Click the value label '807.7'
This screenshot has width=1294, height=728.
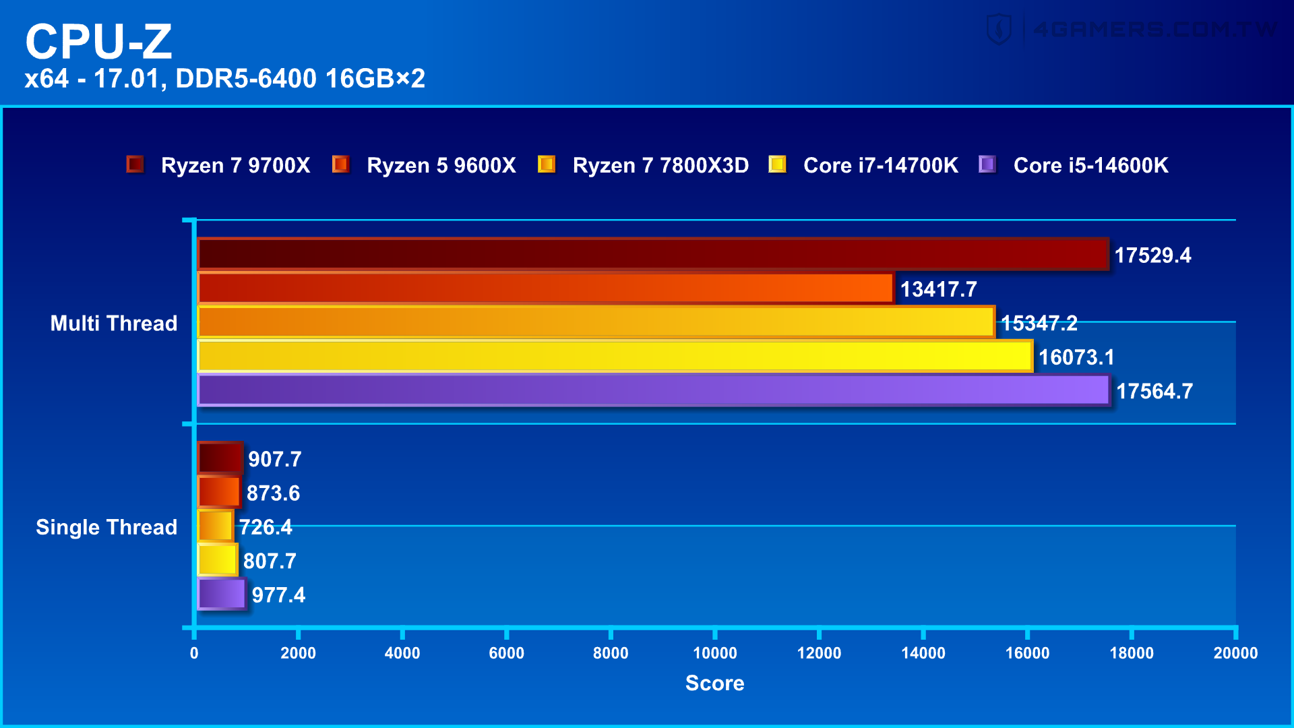(270, 561)
